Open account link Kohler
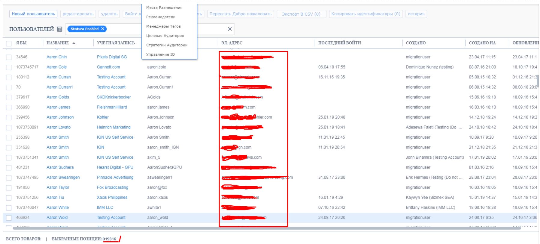Screen dimensions: 540x244 point(103,117)
